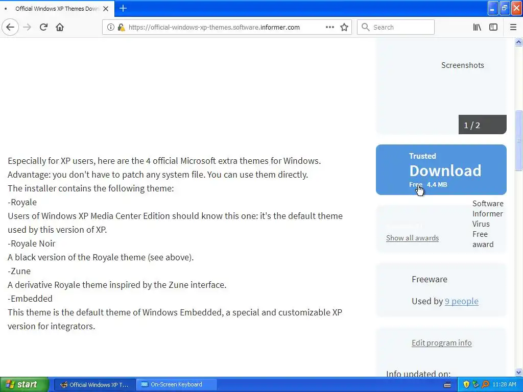
Task: Switch to Firefox taskbar button
Action: 95,385
